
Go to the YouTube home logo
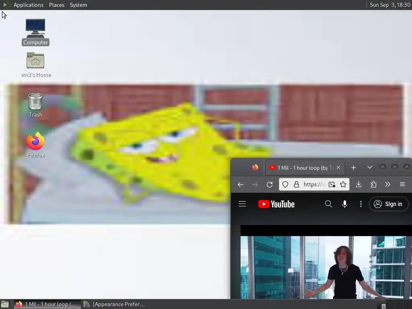(x=276, y=204)
